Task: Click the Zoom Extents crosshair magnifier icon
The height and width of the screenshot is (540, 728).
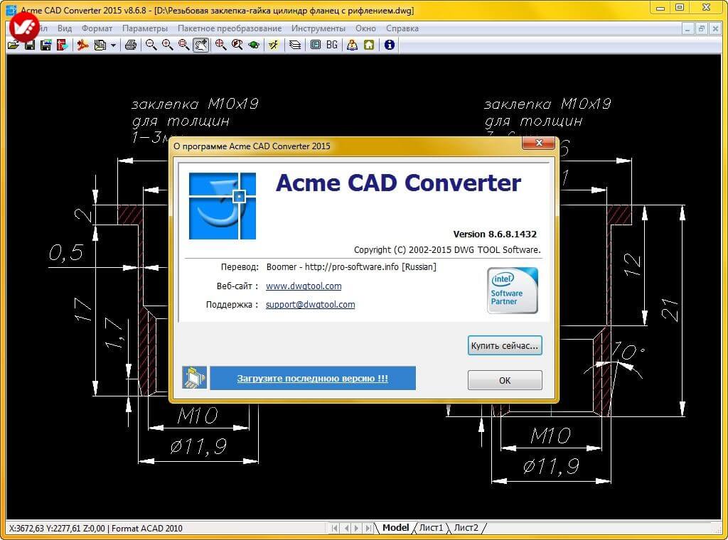Action: [x=220, y=45]
